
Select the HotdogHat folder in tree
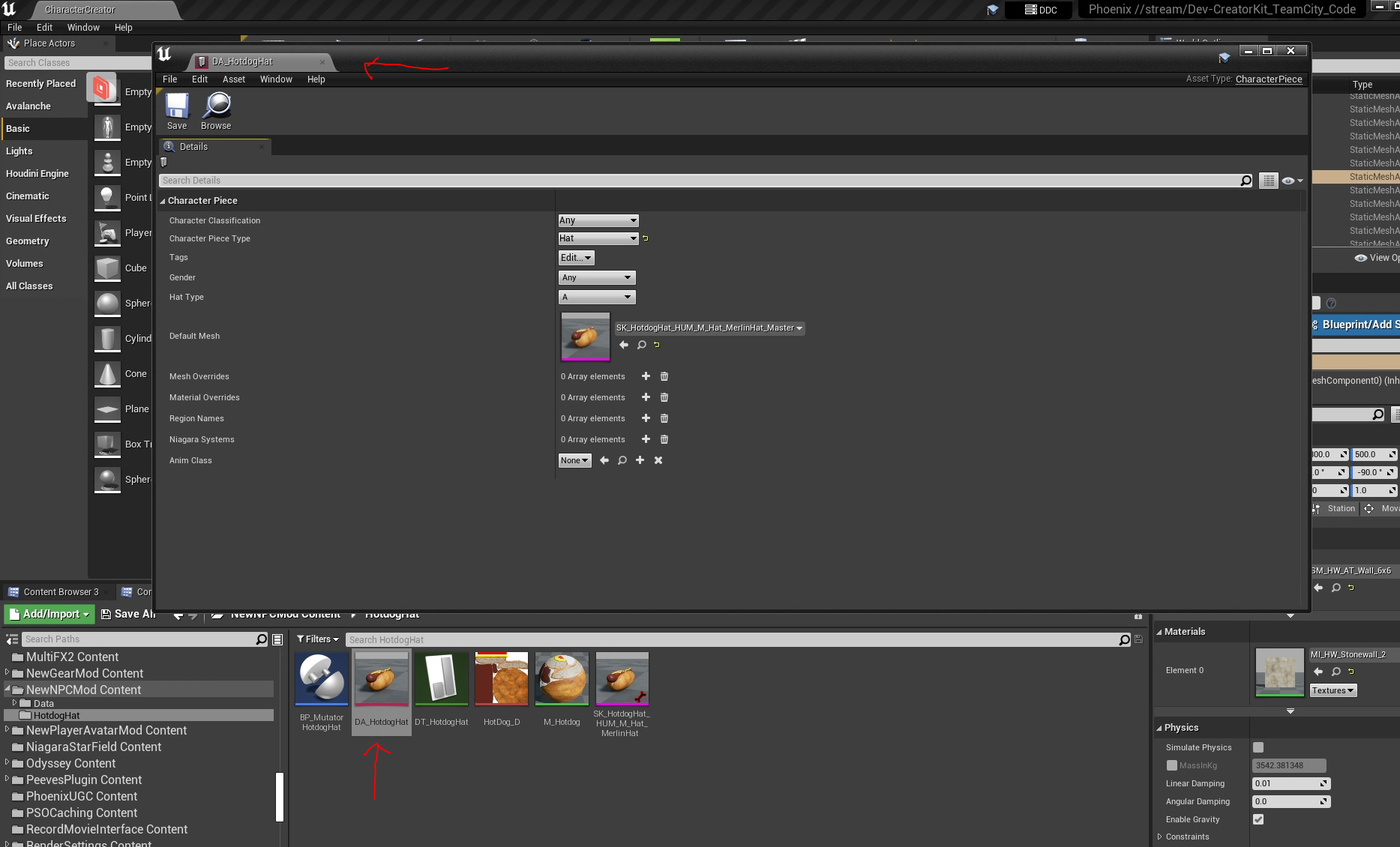[56, 716]
